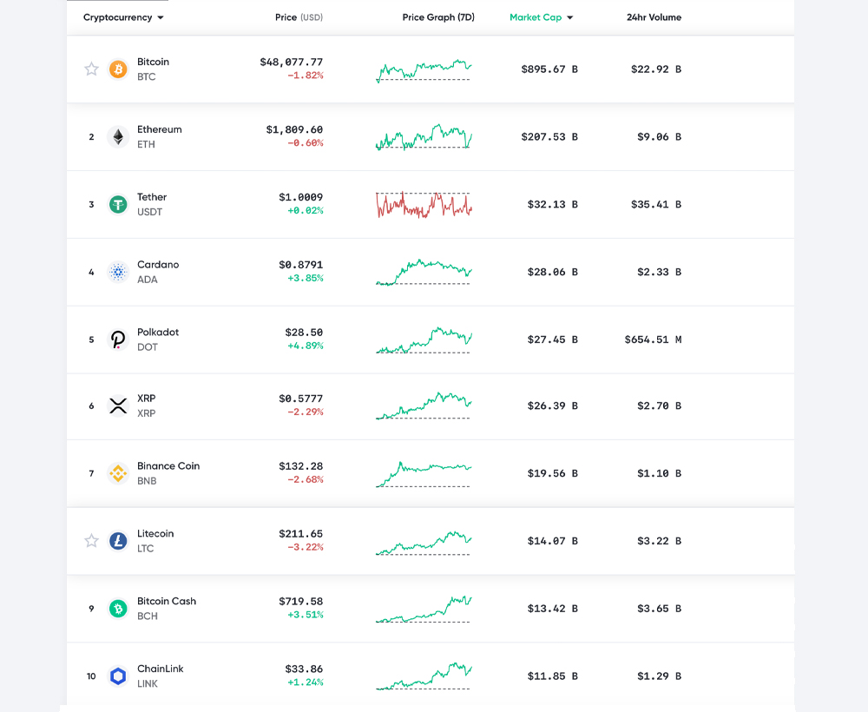
Task: Open the Ethereum name link
Action: [160, 129]
